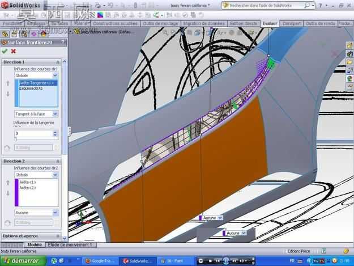Open the File Explorer folder icon in task pane
Viewport: 354px width, 266px height.
point(349,62)
